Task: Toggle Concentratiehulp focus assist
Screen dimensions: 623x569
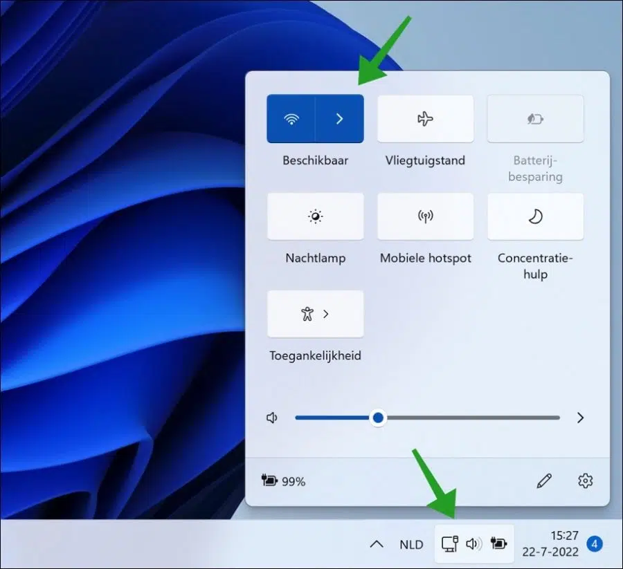Action: 535,216
